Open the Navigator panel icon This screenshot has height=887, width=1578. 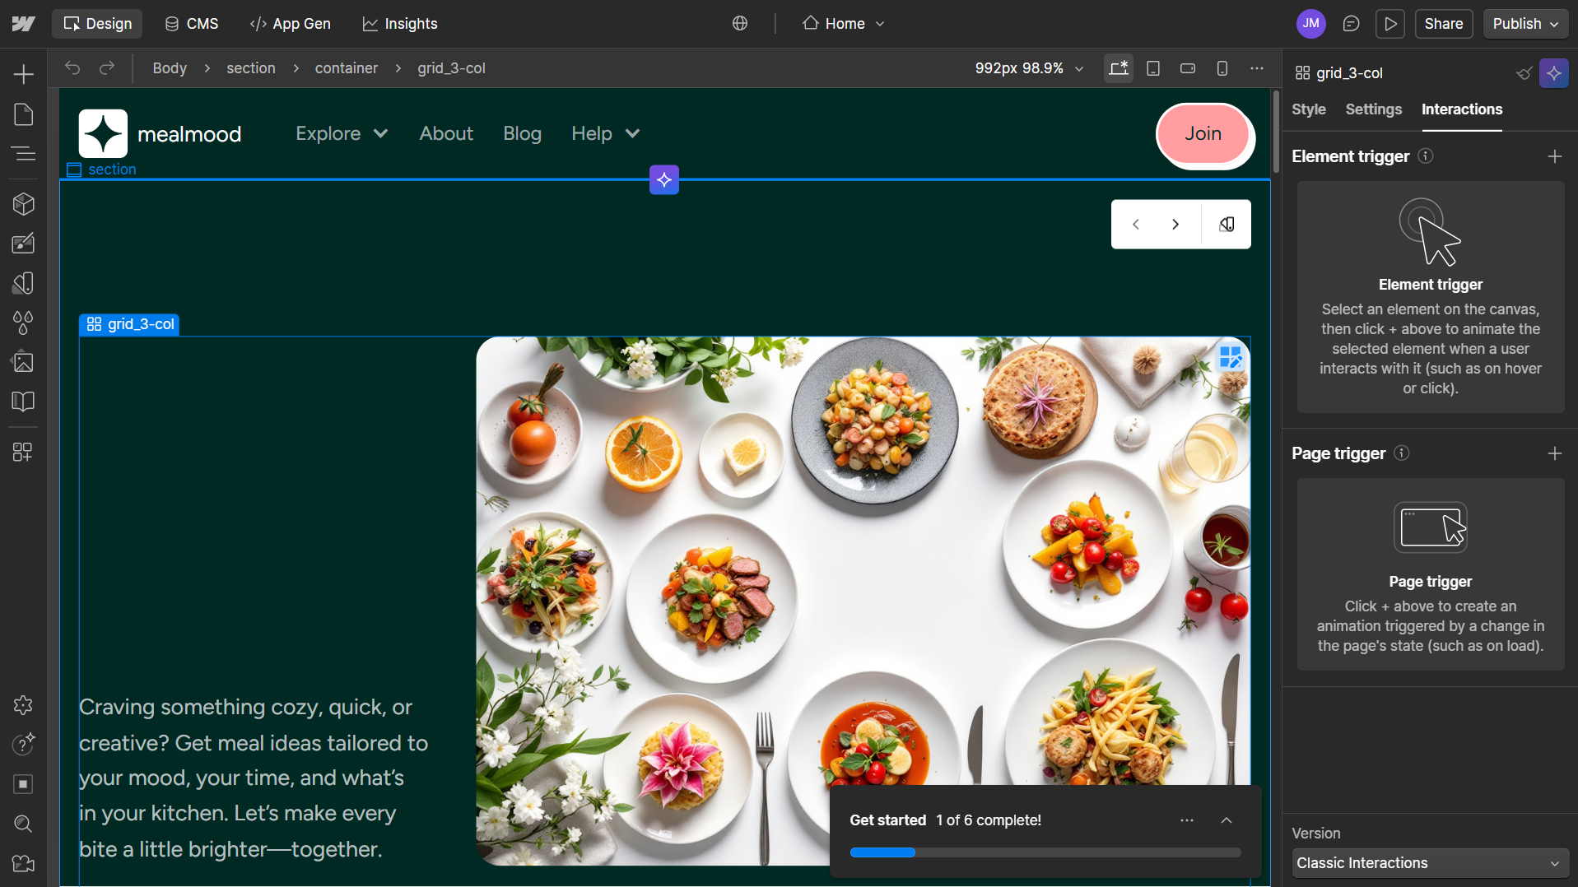[23, 154]
